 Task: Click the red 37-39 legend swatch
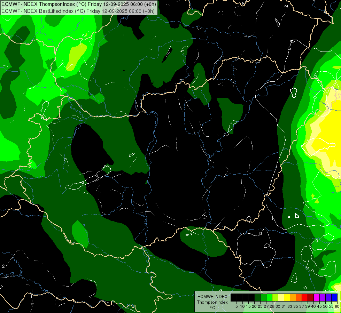305,297
